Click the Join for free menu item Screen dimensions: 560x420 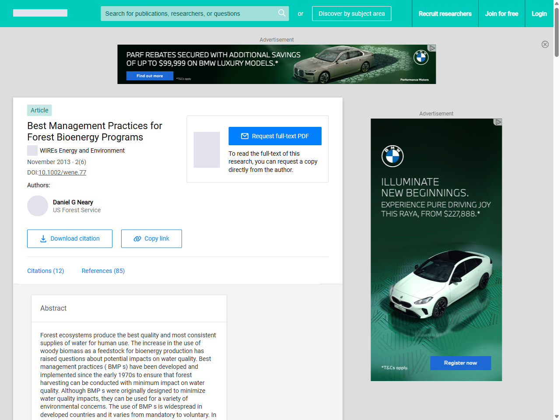[x=501, y=14]
